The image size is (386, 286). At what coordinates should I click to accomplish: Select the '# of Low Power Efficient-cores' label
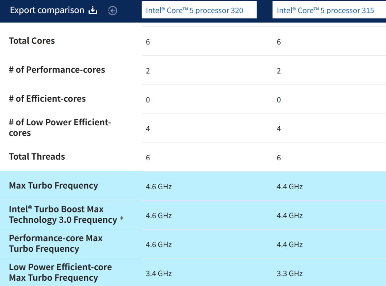click(x=60, y=127)
